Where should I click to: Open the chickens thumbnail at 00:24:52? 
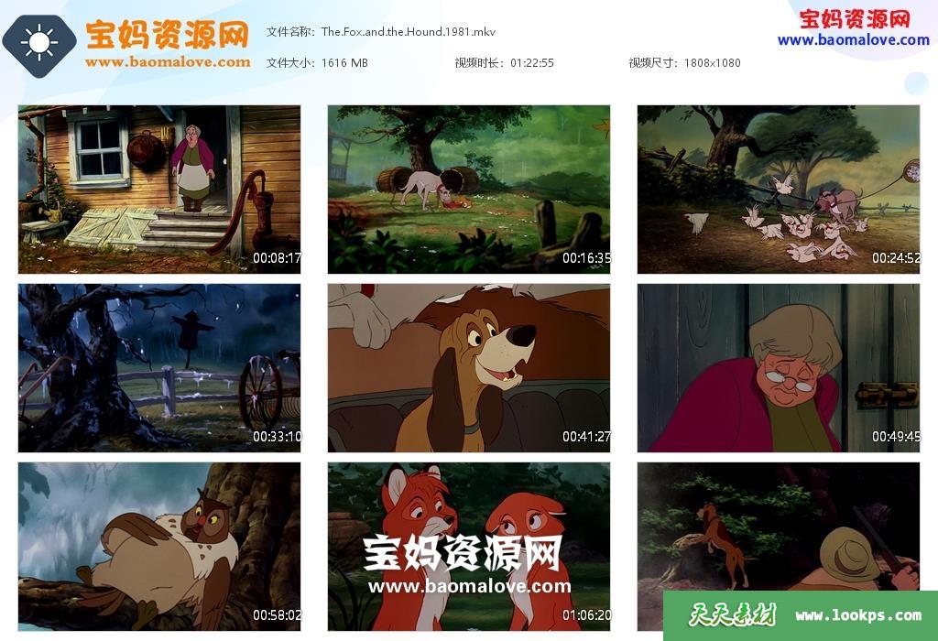click(x=779, y=190)
